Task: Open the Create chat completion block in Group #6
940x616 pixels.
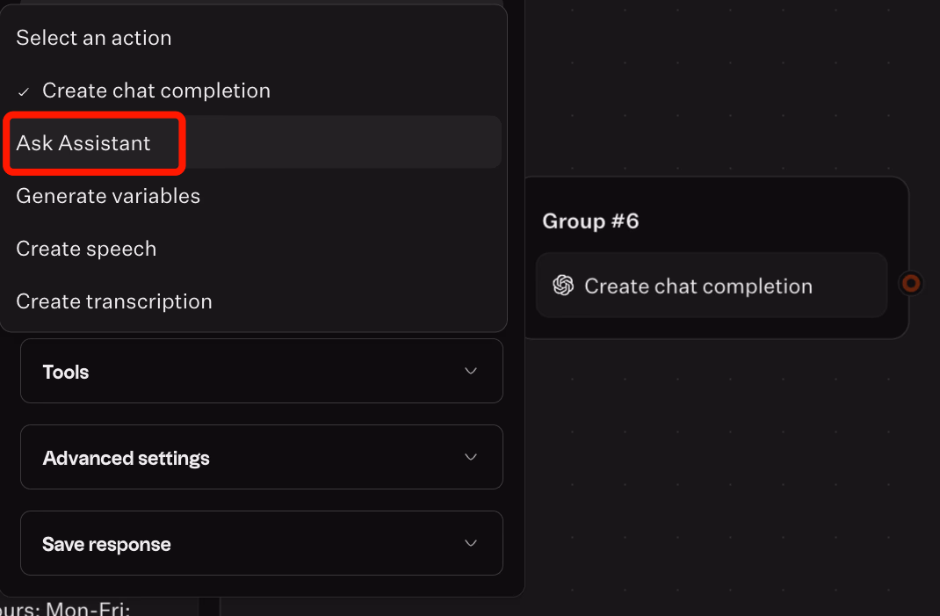Action: click(698, 286)
